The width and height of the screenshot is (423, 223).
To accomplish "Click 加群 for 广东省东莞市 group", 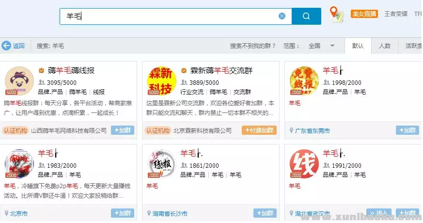I will [x=407, y=130].
